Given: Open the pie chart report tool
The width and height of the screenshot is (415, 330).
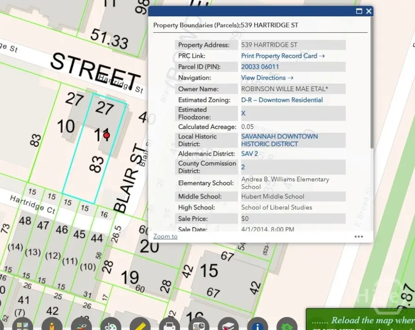Looking at the screenshot, I should point(199,325).
